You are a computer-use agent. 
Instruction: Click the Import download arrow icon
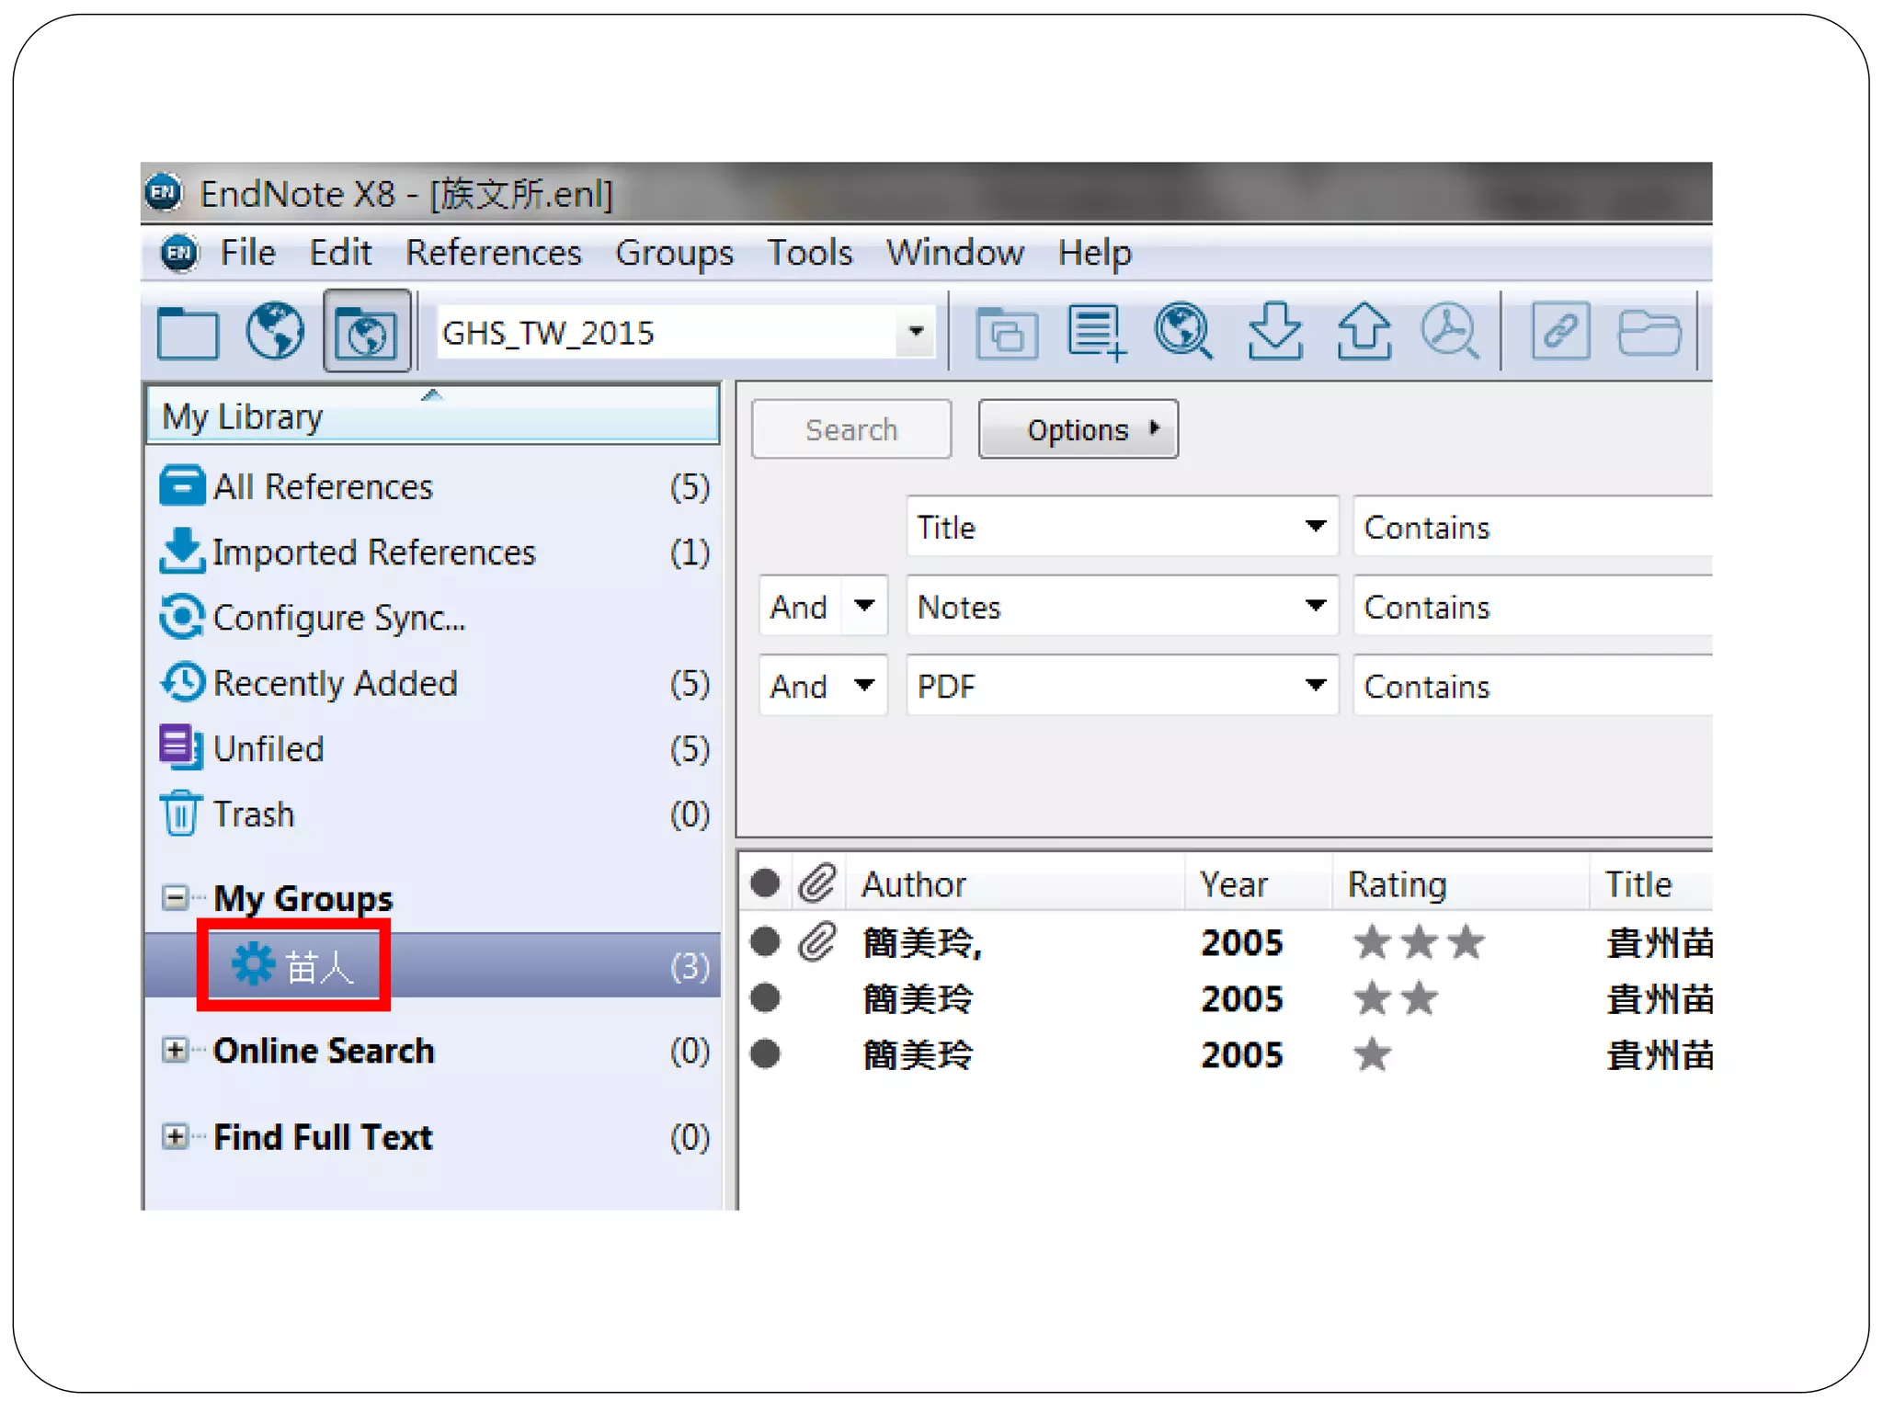coord(1274,332)
